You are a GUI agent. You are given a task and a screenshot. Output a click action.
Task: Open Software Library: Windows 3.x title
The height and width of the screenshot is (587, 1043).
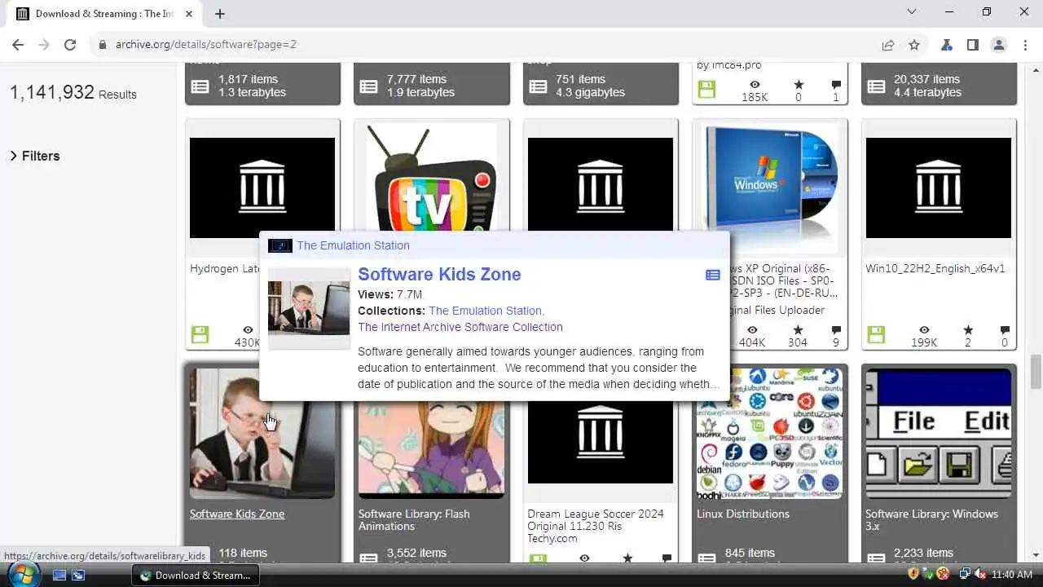point(931,519)
